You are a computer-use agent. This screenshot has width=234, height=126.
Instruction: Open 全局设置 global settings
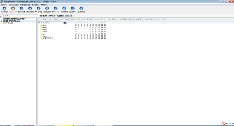[x=21, y=9]
